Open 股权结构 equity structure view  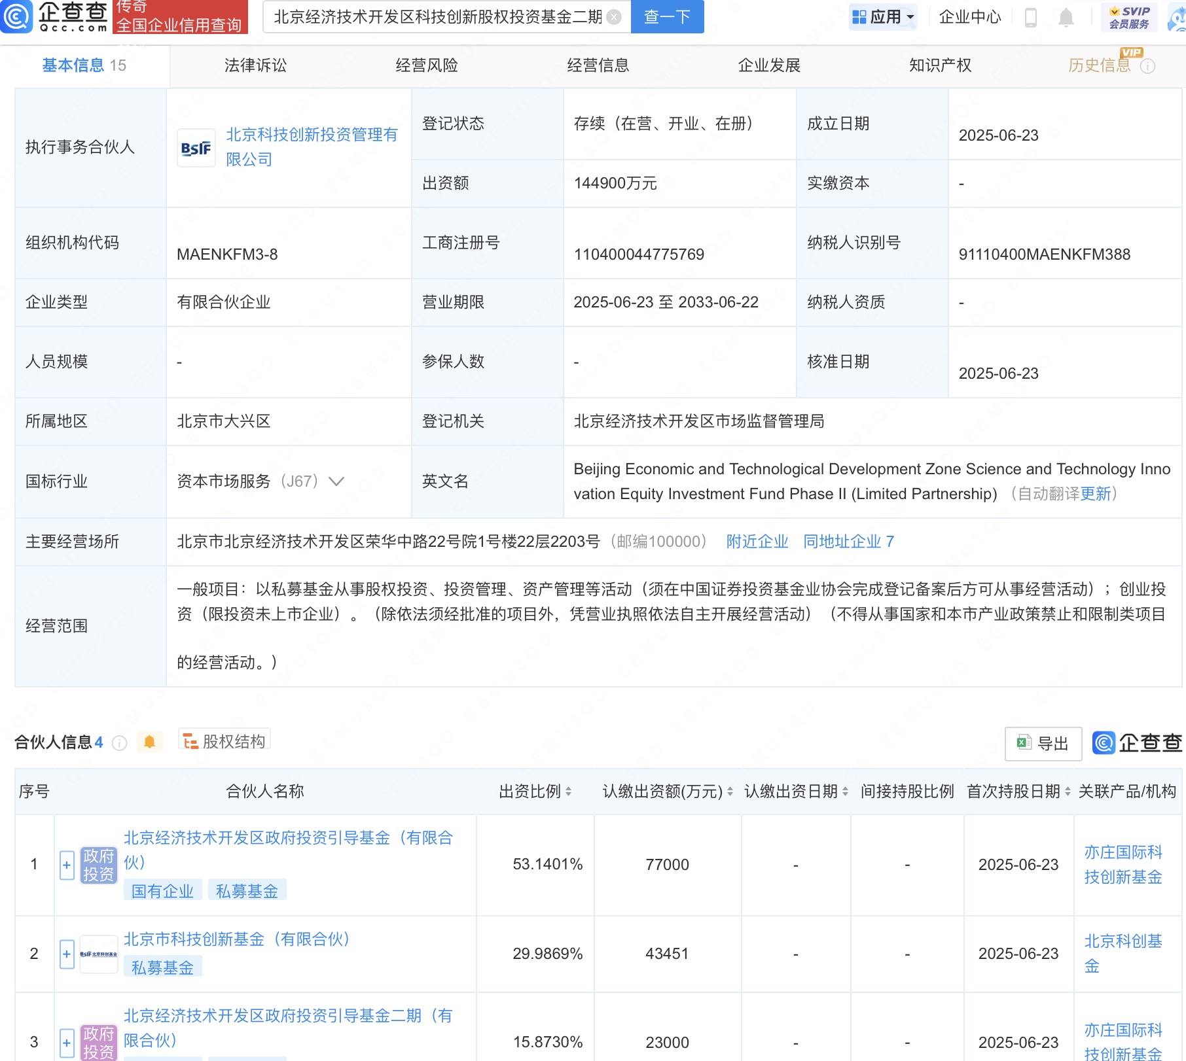(x=225, y=741)
